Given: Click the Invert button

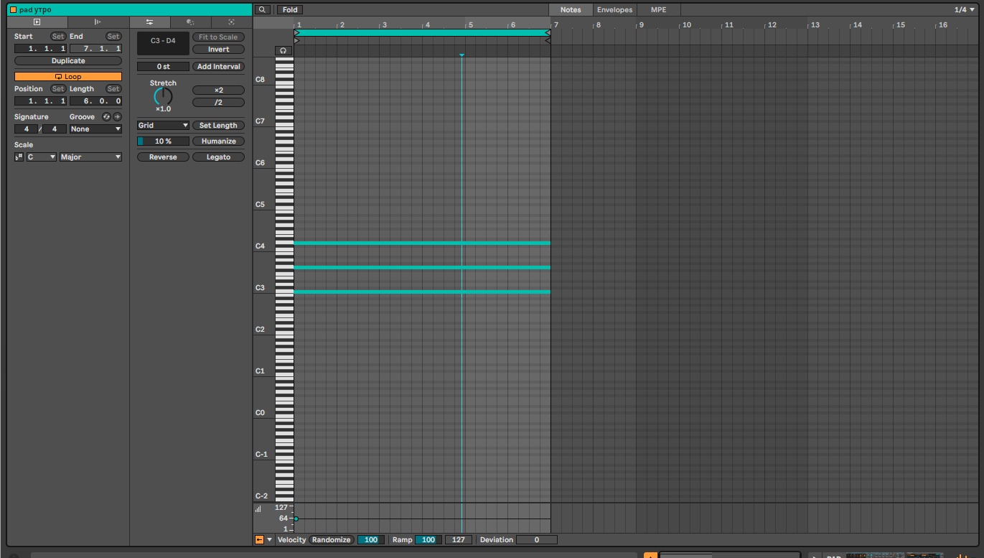Looking at the screenshot, I should tap(219, 50).
